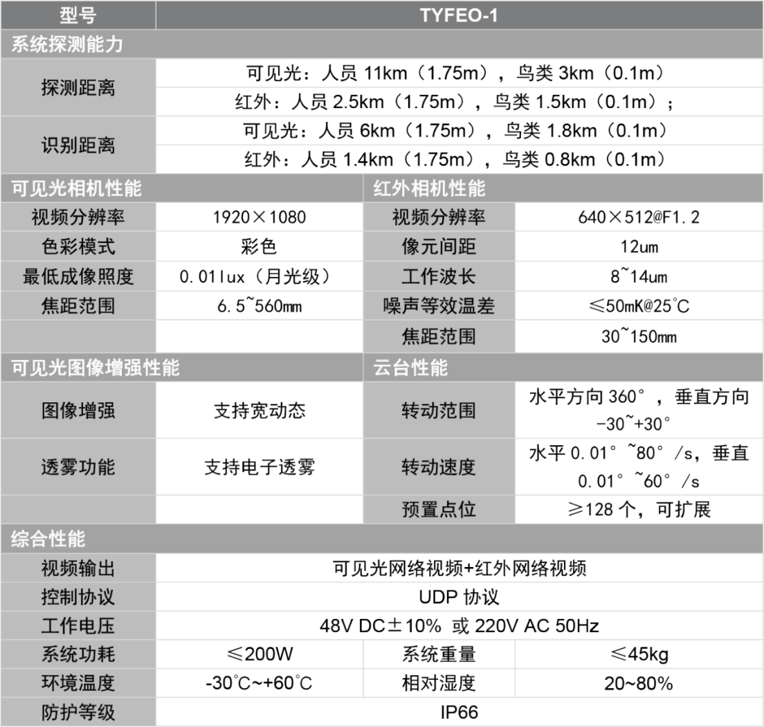Click the TYFEO-1 model header cell
Viewport: 764px width, 727px height.
pyautogui.click(x=459, y=15)
